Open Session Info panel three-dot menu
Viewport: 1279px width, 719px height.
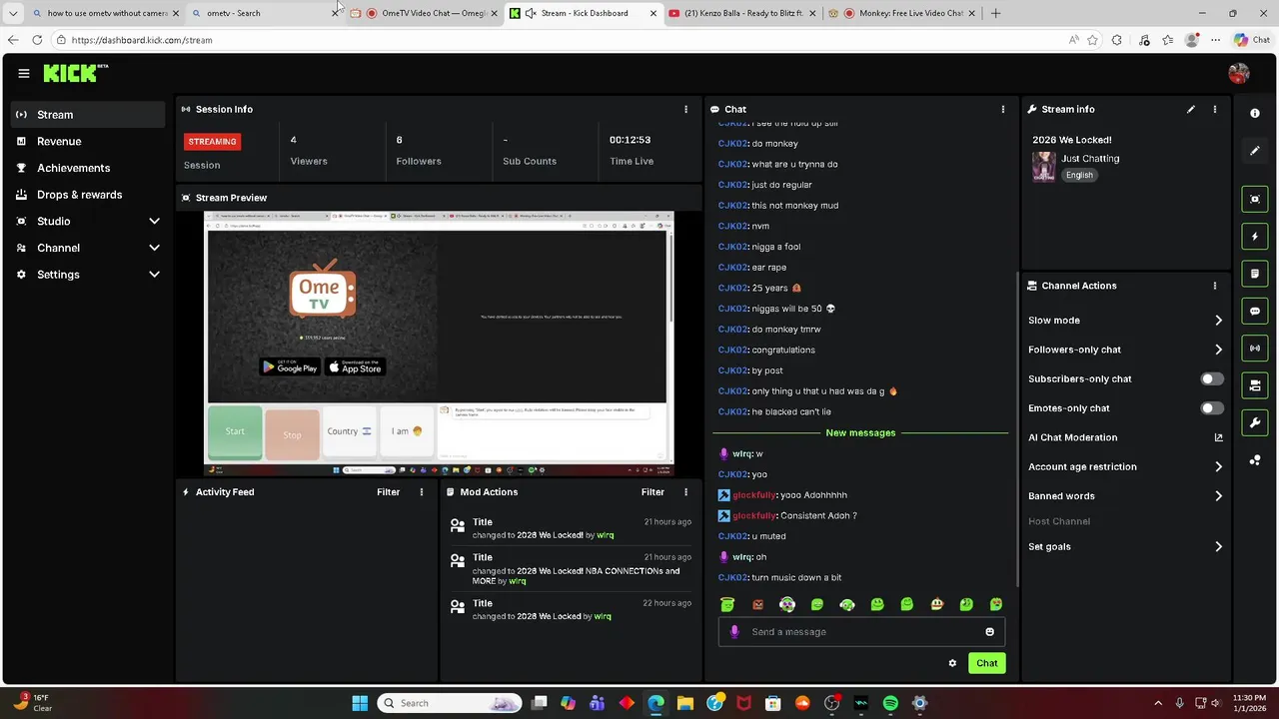click(685, 109)
